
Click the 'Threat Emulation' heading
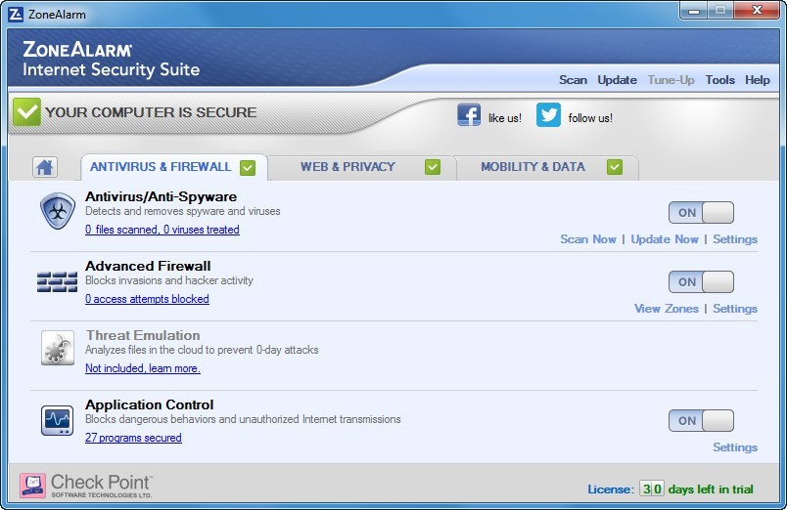click(143, 335)
